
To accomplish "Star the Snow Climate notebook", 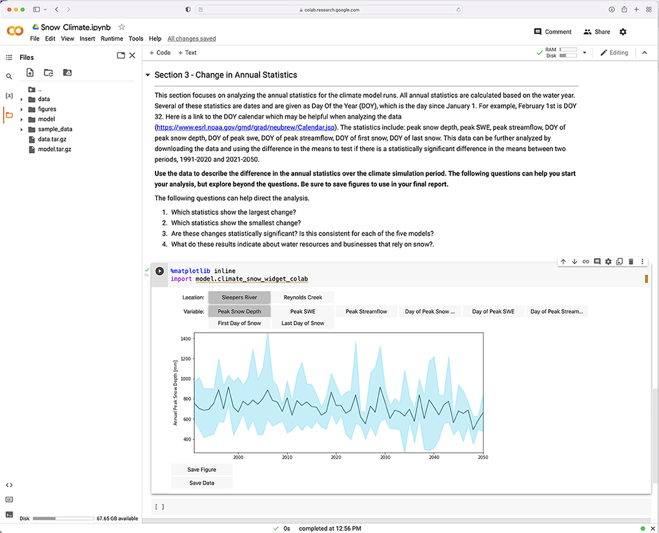I will [122, 27].
